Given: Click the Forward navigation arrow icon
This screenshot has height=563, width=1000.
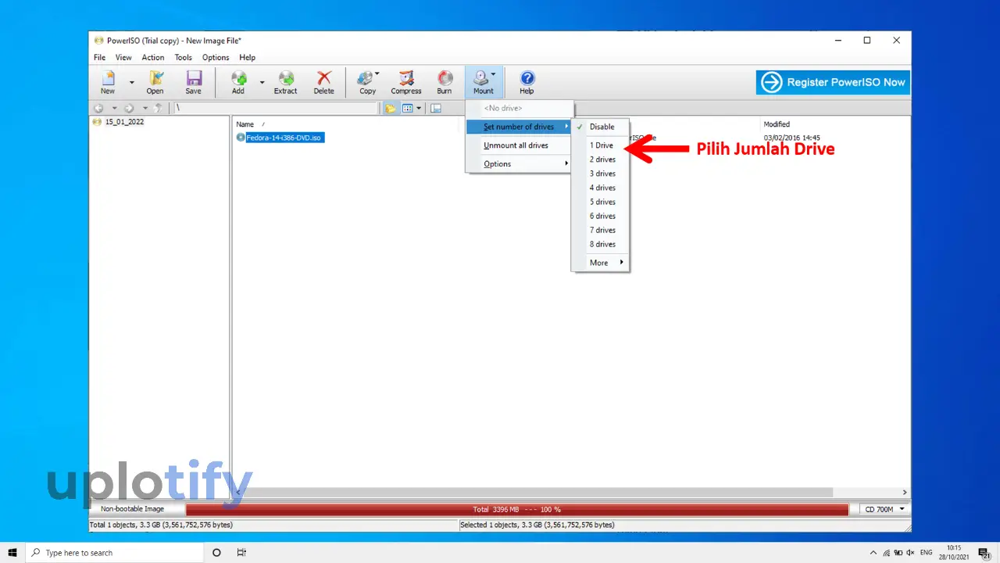Looking at the screenshot, I should pos(129,109).
